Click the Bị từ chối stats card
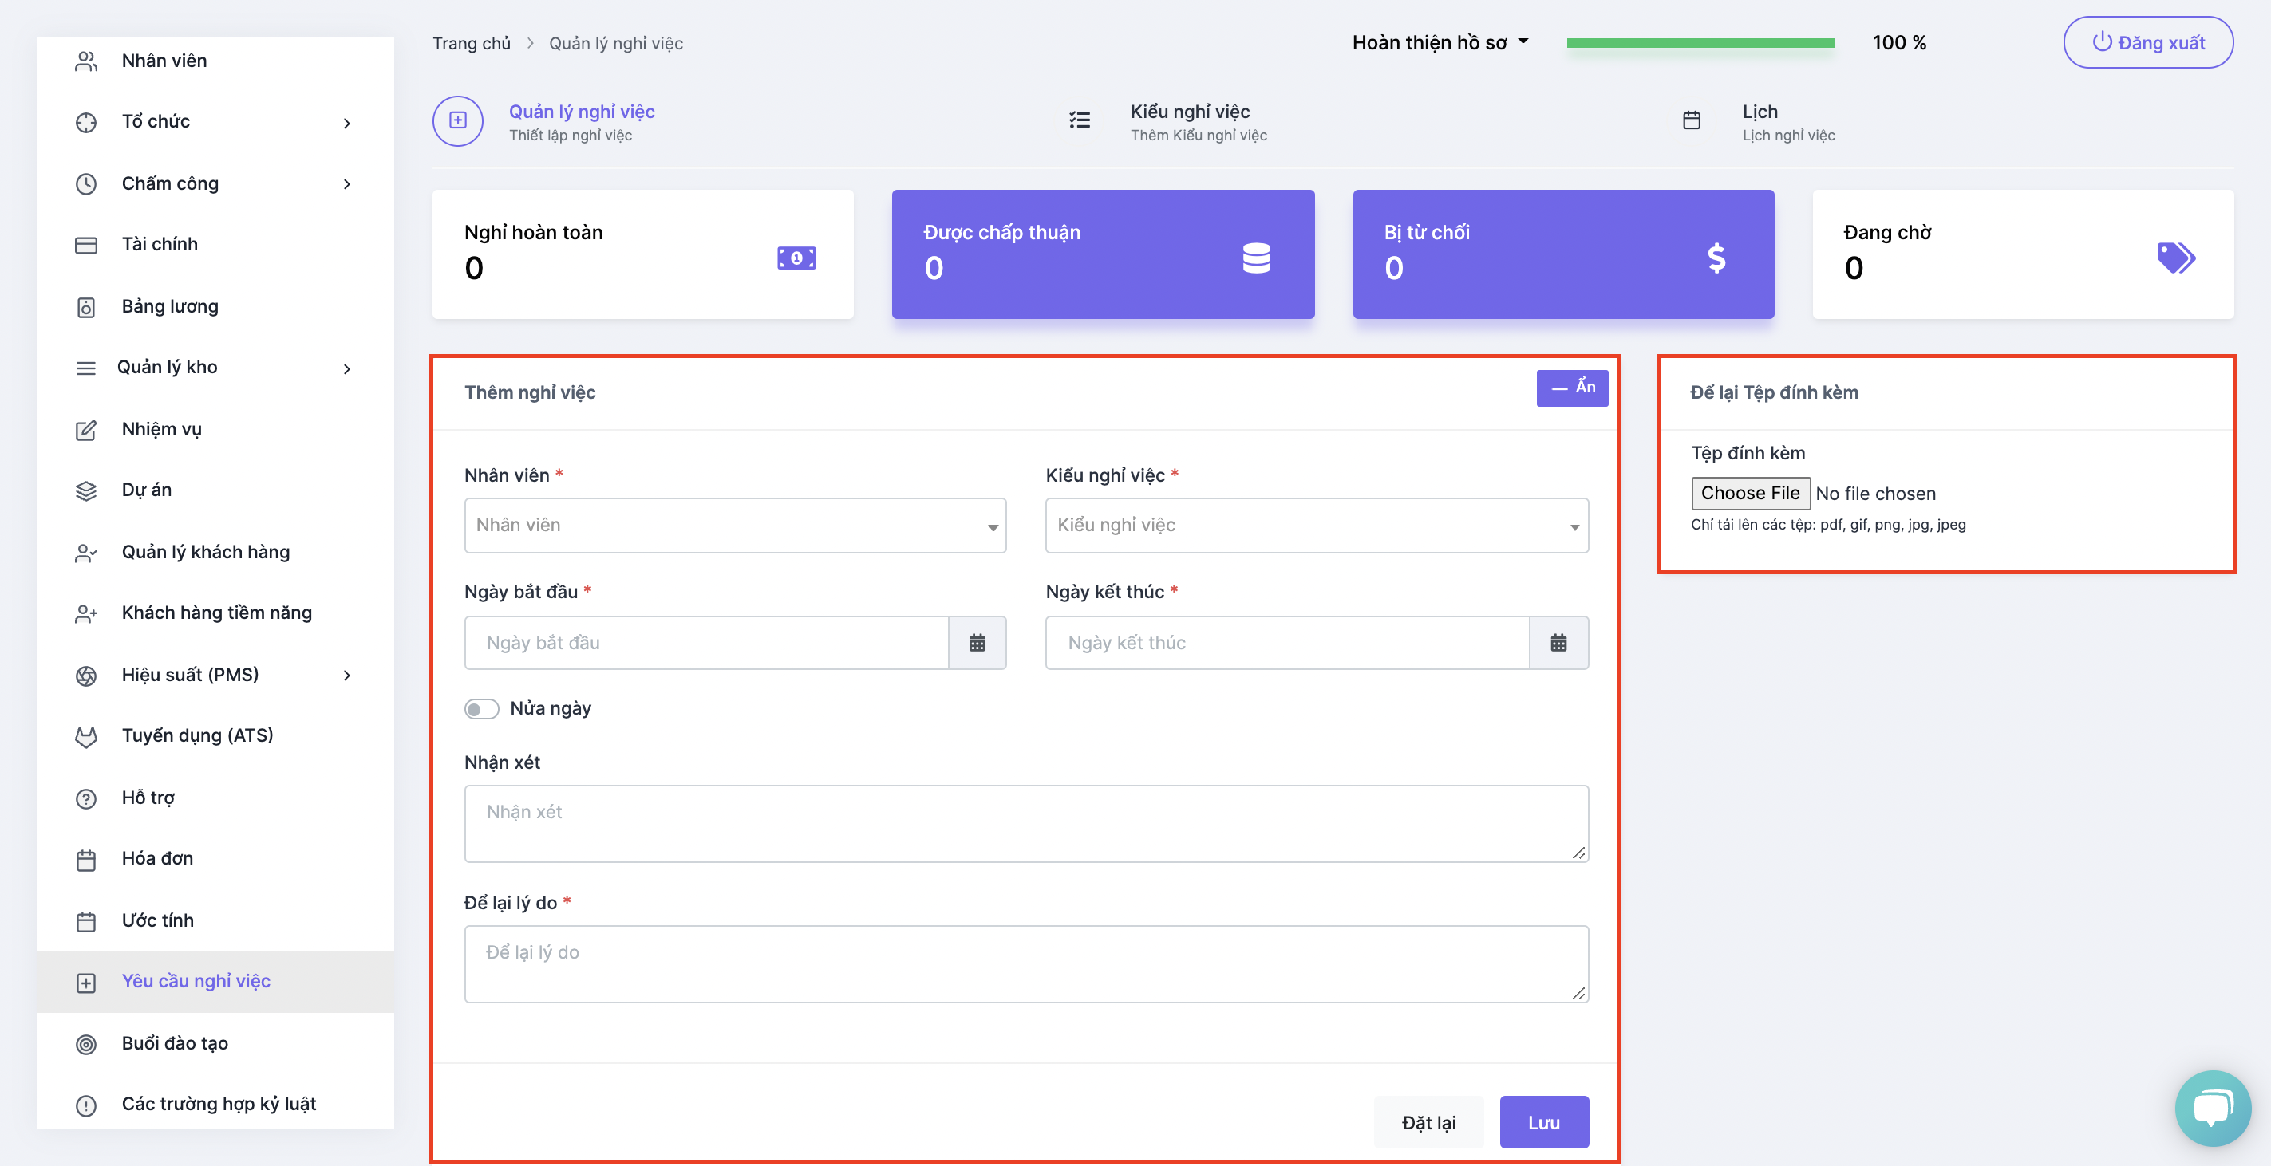The height and width of the screenshot is (1166, 2271). point(1562,254)
